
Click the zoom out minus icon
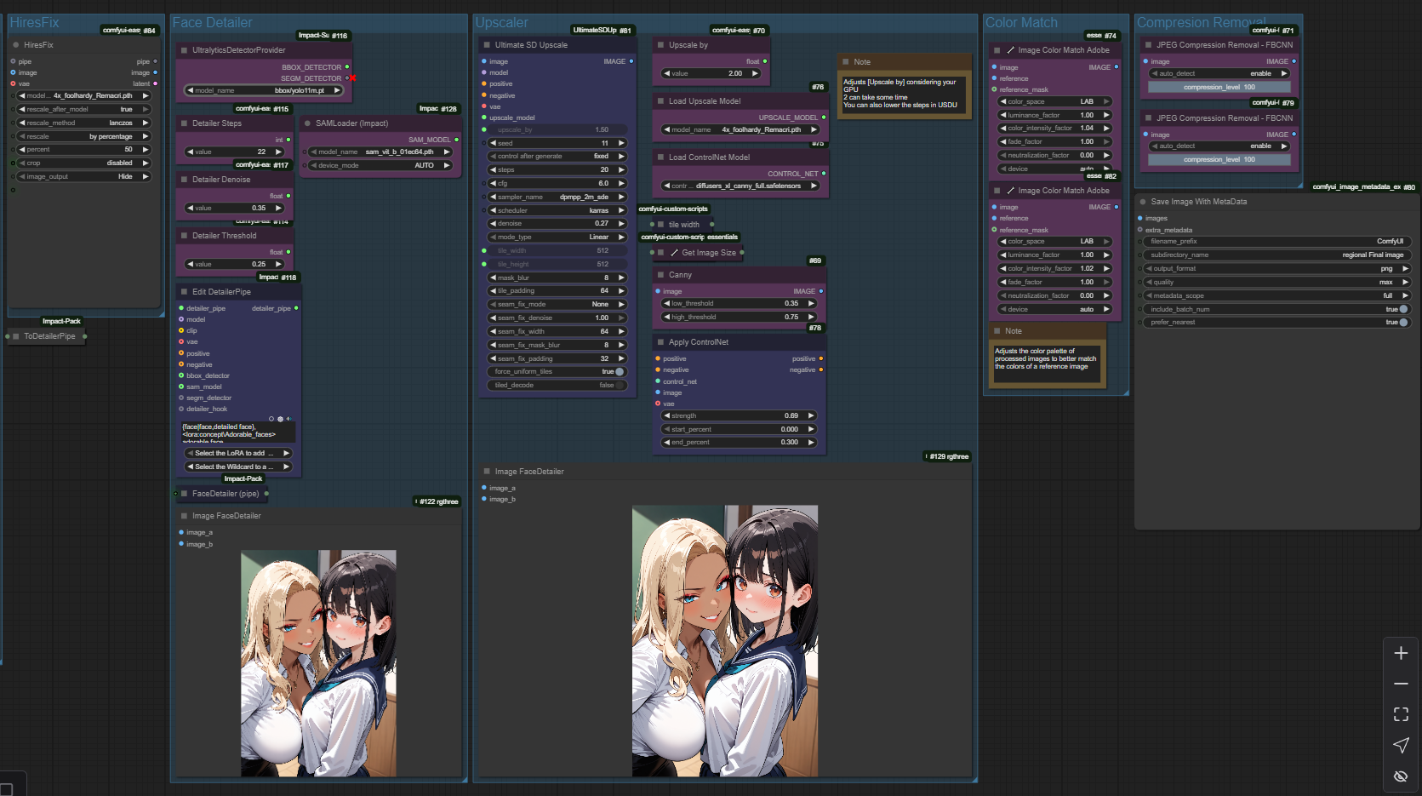[x=1401, y=684]
